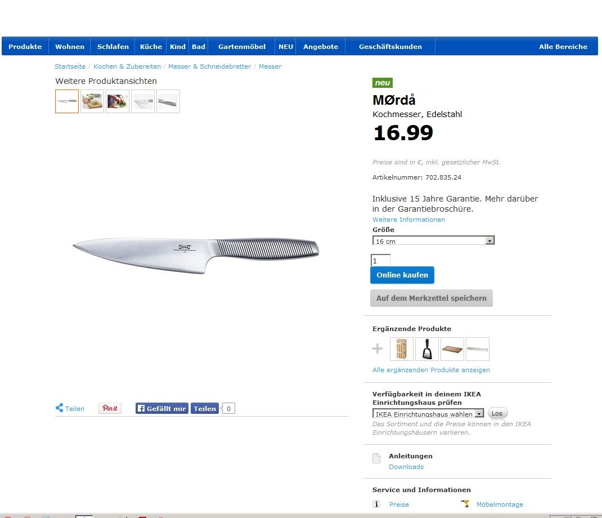602x518 pixels.
Task: Click Auf dem Merkzettel speichern button
Action: 431,298
